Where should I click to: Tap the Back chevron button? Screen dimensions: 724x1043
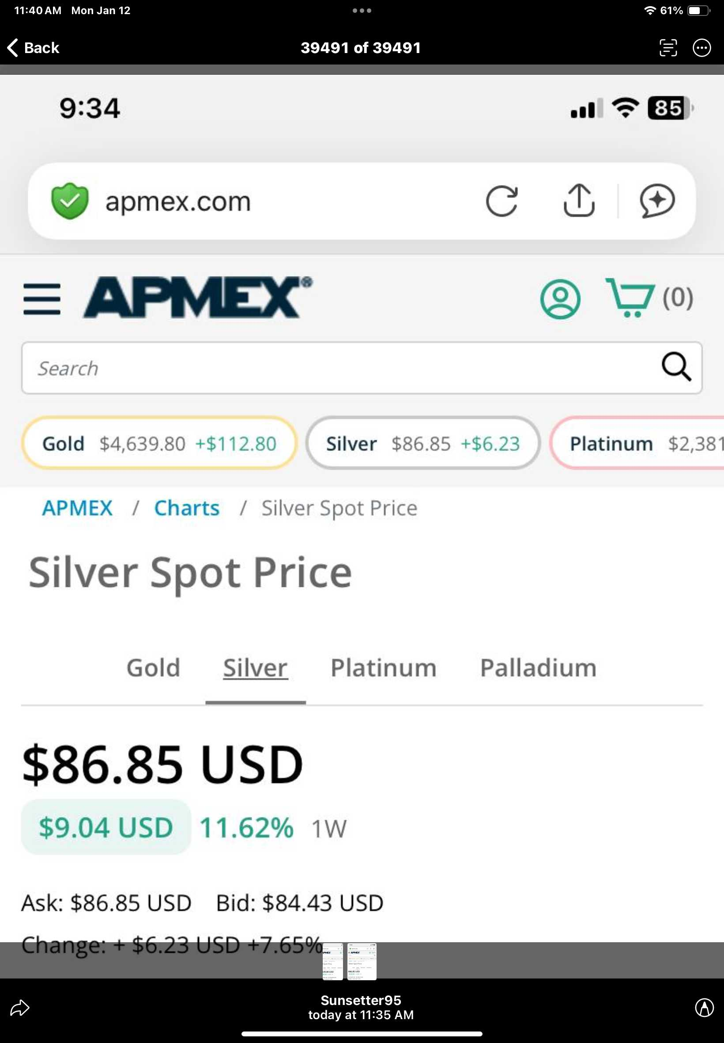pyautogui.click(x=33, y=48)
